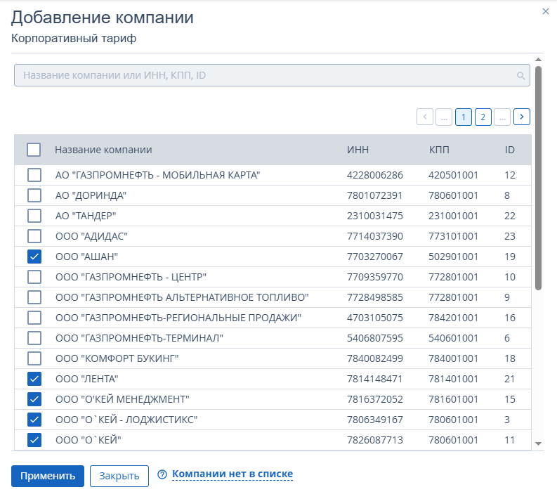Toggle the select-all header checkbox
557x499 pixels.
click(x=34, y=150)
